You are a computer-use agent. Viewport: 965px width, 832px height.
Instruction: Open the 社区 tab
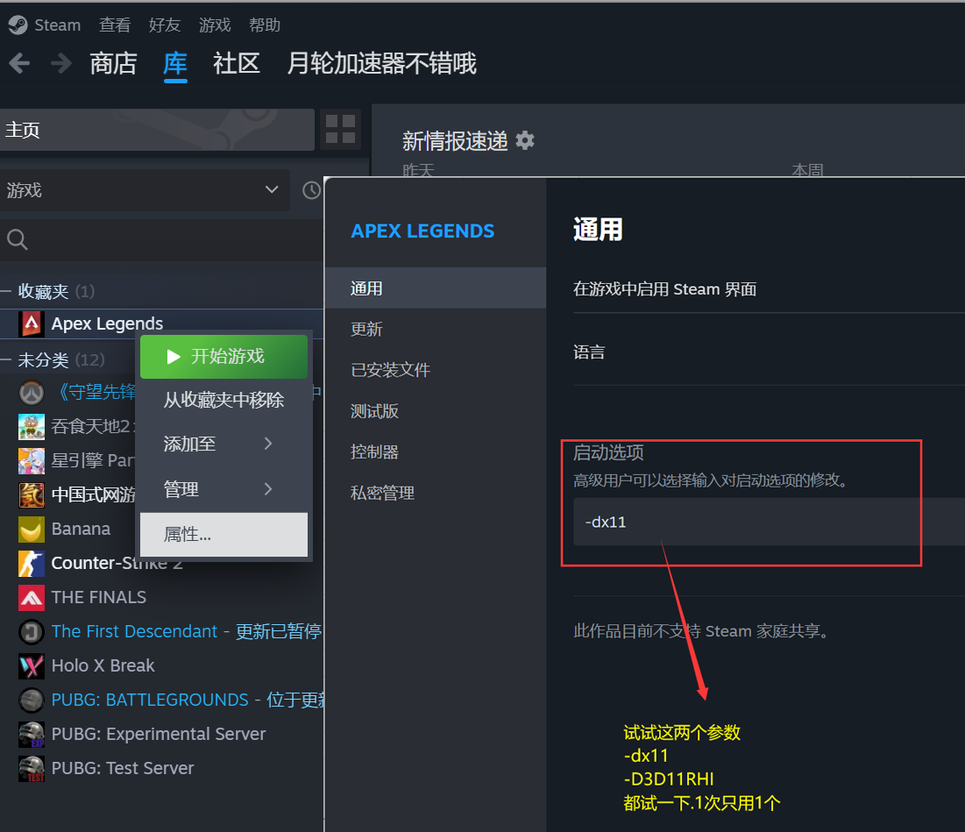[237, 63]
